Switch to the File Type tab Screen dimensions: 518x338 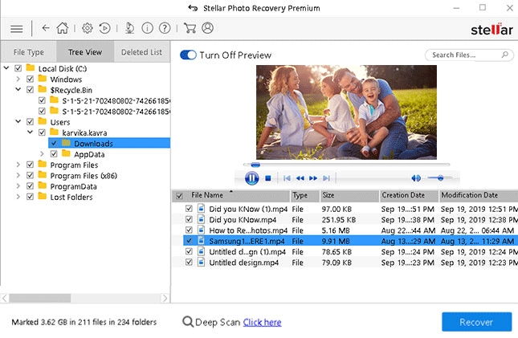[29, 53]
